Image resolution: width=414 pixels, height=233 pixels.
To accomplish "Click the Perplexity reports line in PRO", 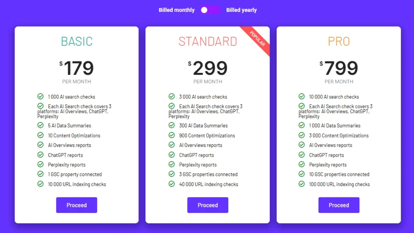I will (x=328, y=164).
